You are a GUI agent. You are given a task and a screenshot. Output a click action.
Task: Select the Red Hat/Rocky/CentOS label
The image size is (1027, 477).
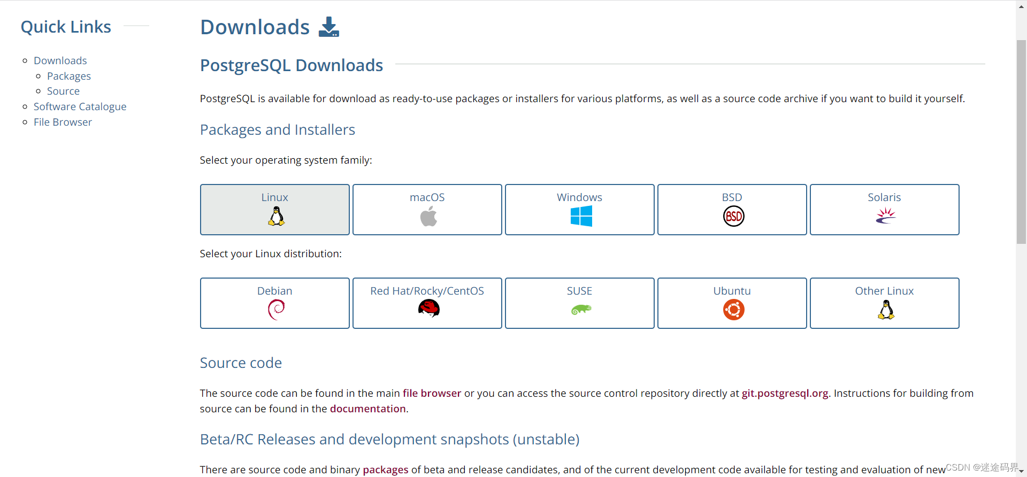pos(427,291)
